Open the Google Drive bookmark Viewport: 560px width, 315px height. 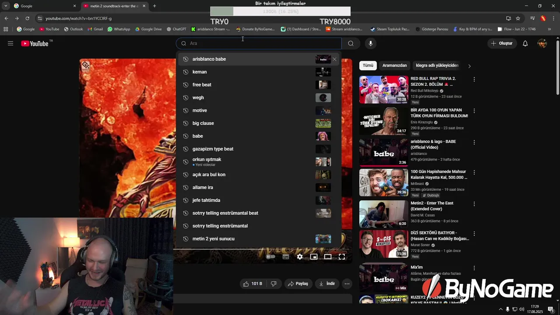point(148,29)
